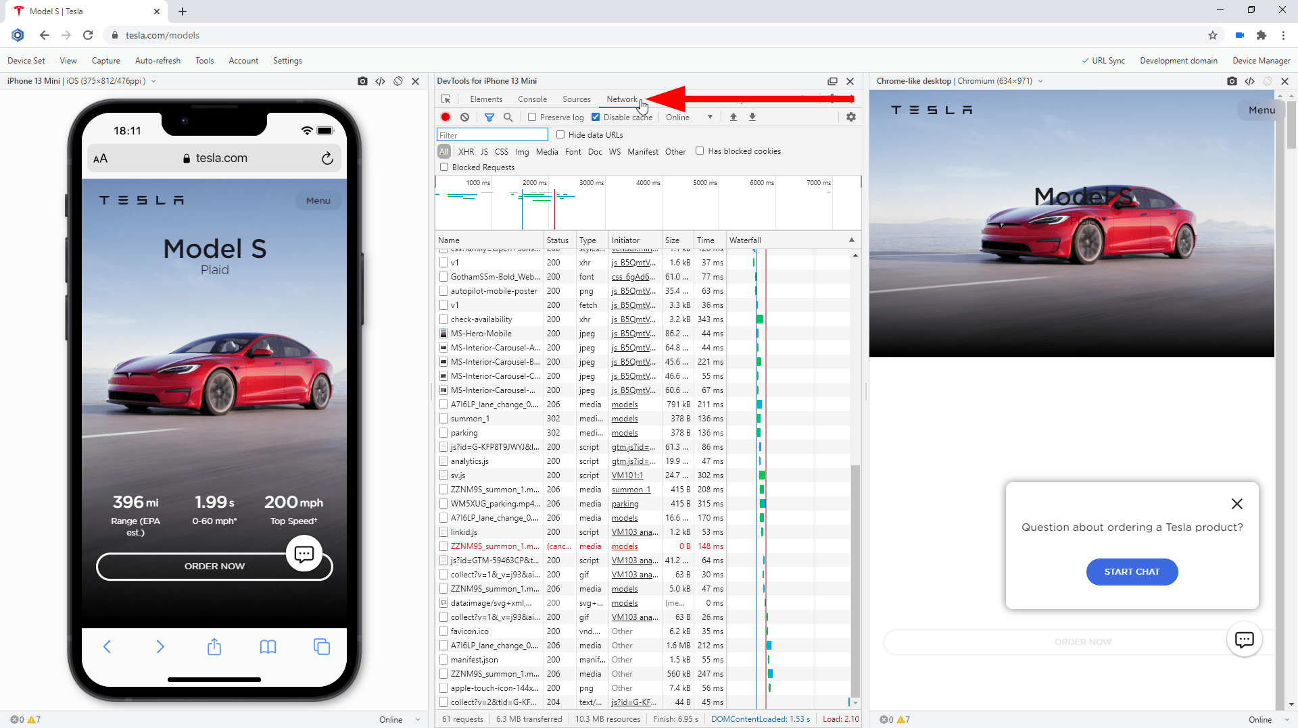
Task: Uncheck Disable cache checkbox
Action: click(x=596, y=117)
